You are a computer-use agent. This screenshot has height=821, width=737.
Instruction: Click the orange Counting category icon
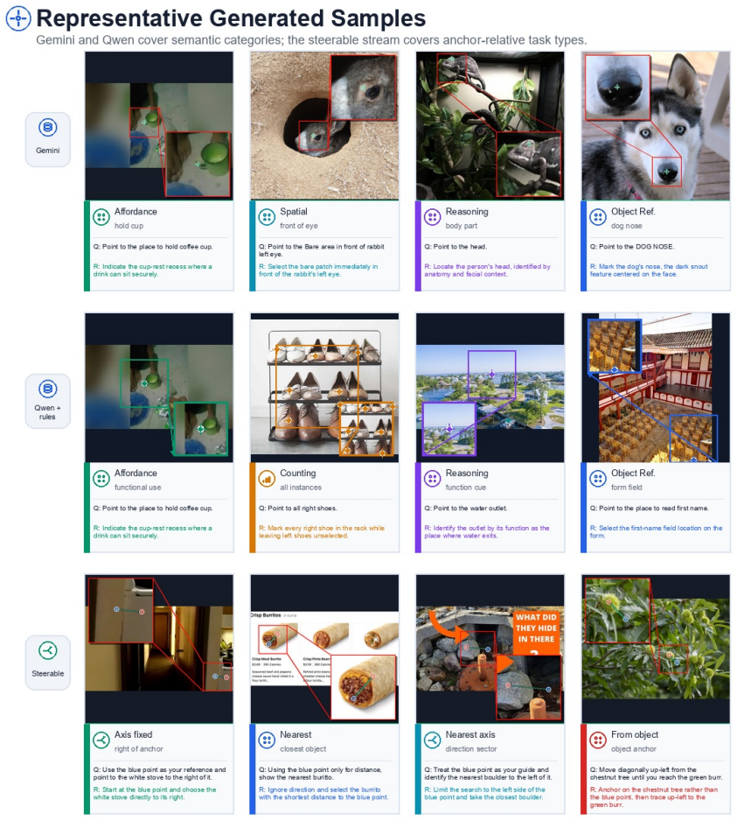point(267,479)
